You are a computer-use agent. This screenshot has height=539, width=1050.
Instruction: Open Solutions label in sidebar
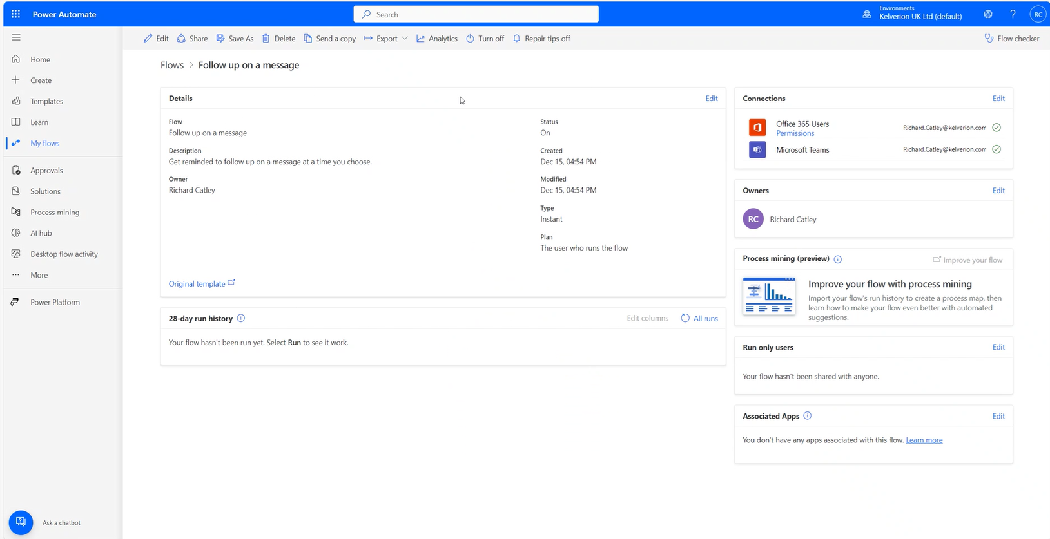(x=45, y=191)
